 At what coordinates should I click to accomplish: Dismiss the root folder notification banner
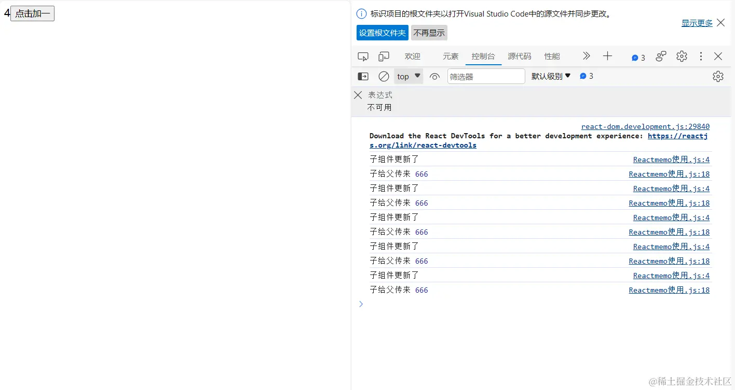pos(720,23)
